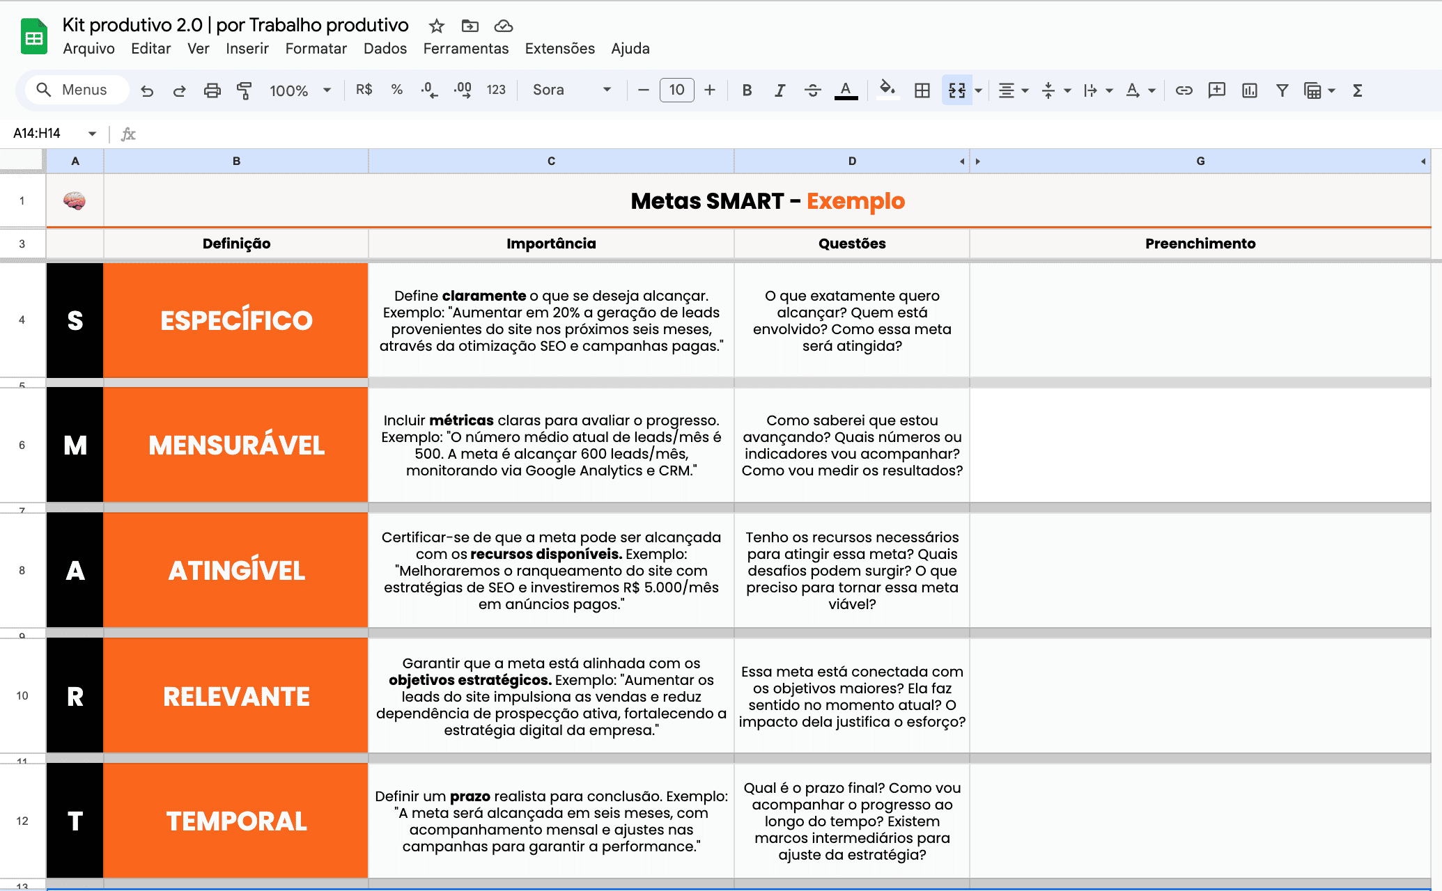Open the Editar menu

click(x=151, y=49)
